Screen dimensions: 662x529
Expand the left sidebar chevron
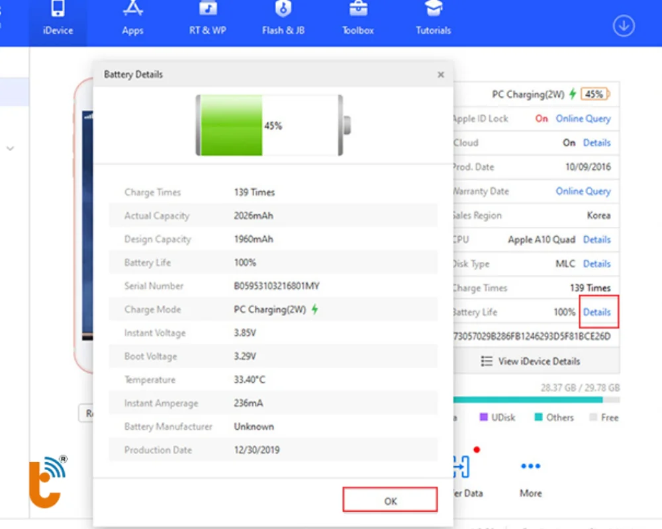[11, 149]
